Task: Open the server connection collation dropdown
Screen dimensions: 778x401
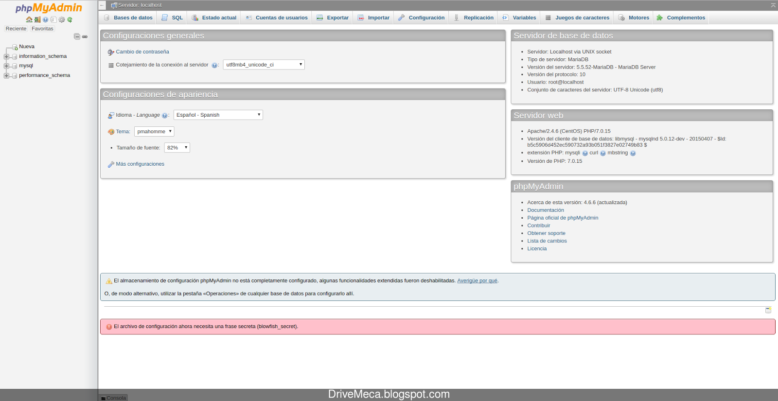Action: click(x=264, y=65)
